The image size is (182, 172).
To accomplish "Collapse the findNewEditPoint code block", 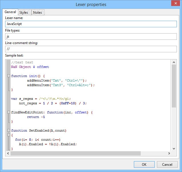I will (9, 112).
